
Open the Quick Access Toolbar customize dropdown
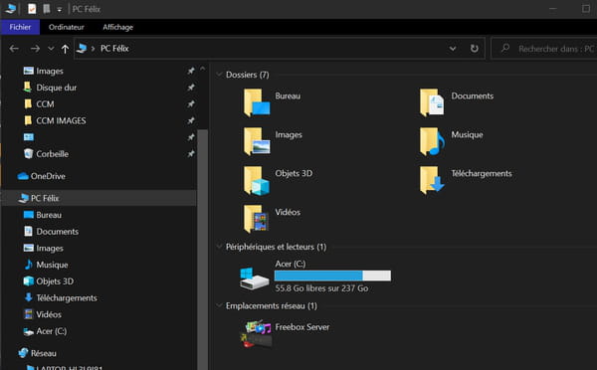click(x=60, y=10)
